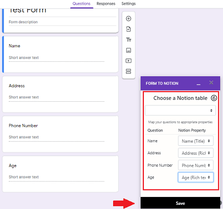Click the 'Choose a Notion table' heading
This screenshot has height=209, width=223.
tap(180, 98)
